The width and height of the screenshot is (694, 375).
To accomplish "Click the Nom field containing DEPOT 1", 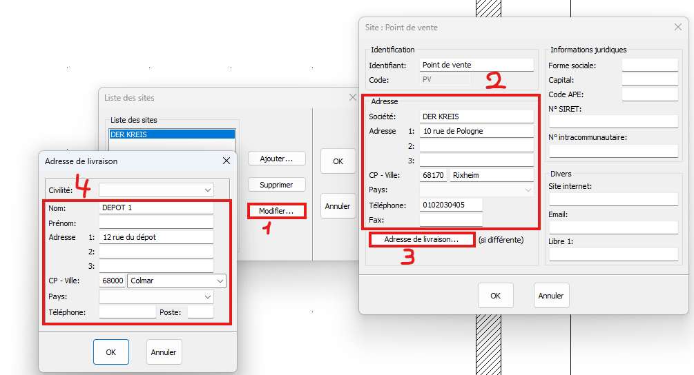I will pyautogui.click(x=156, y=207).
